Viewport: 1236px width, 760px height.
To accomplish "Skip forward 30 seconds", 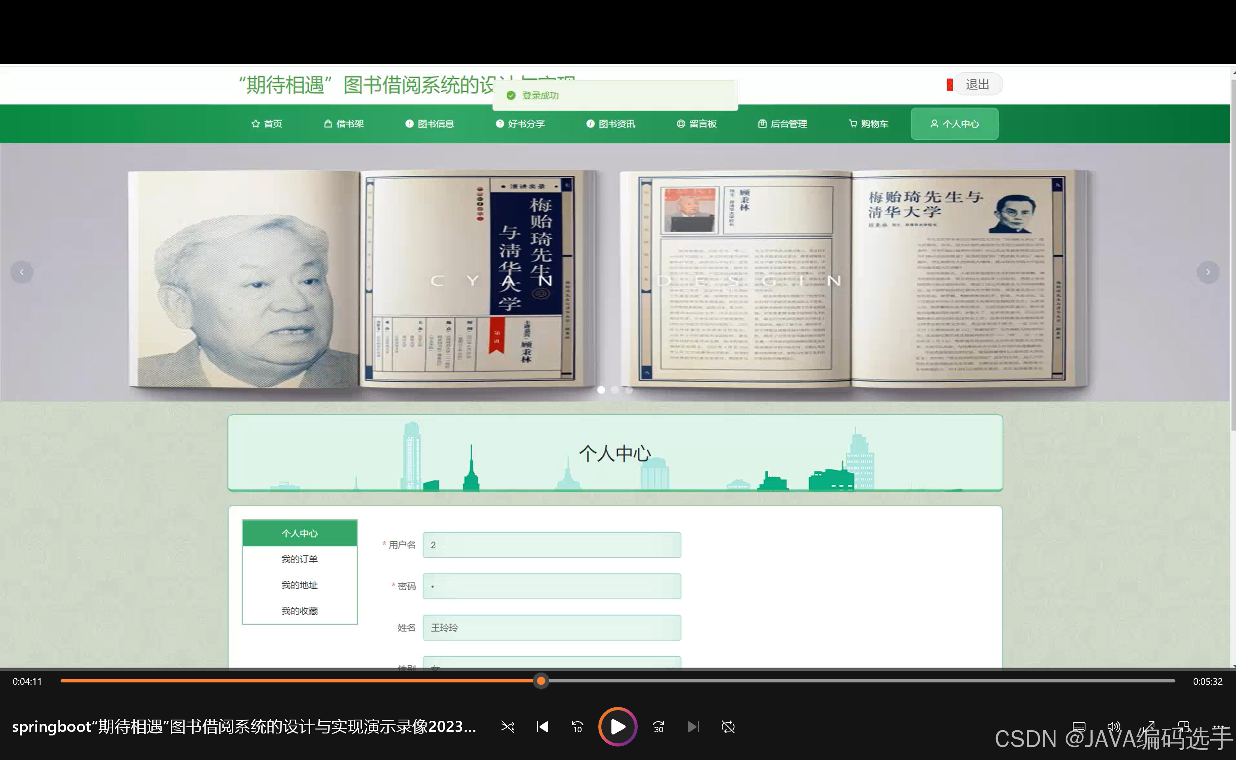I will 658,727.
